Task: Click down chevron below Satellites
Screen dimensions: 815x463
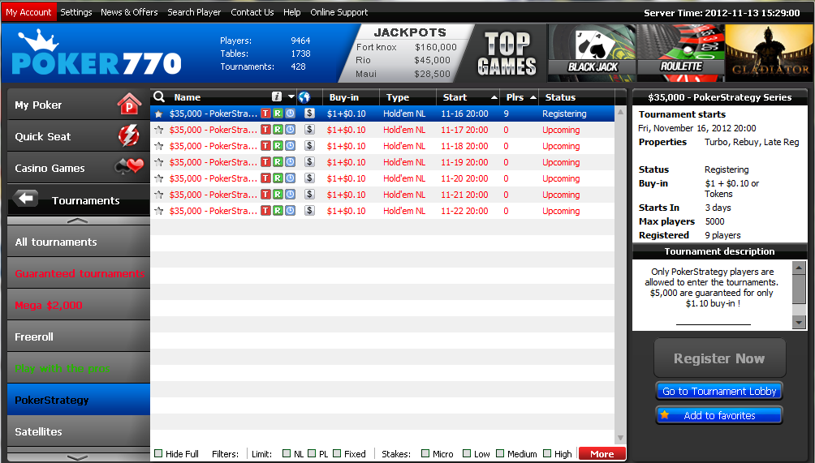Action: 78,457
